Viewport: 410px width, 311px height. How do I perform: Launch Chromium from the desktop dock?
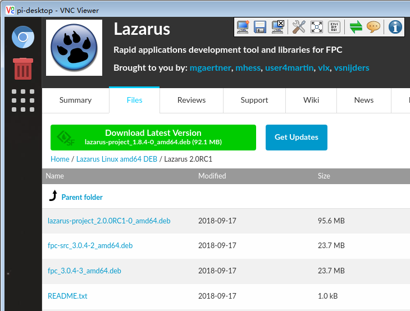23,37
